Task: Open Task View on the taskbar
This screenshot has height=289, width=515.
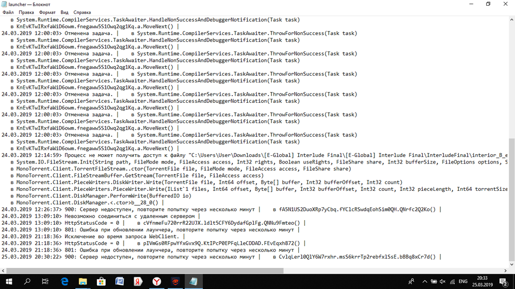Action: [x=45, y=281]
